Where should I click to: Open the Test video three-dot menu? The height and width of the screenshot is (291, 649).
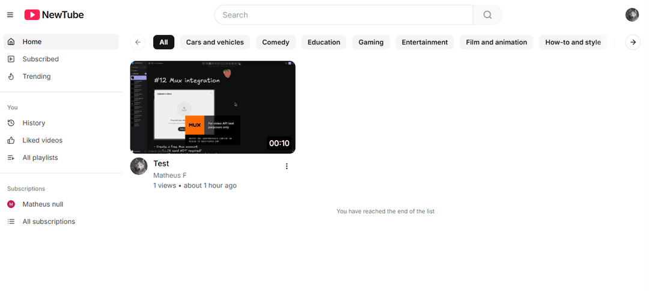pyautogui.click(x=287, y=166)
